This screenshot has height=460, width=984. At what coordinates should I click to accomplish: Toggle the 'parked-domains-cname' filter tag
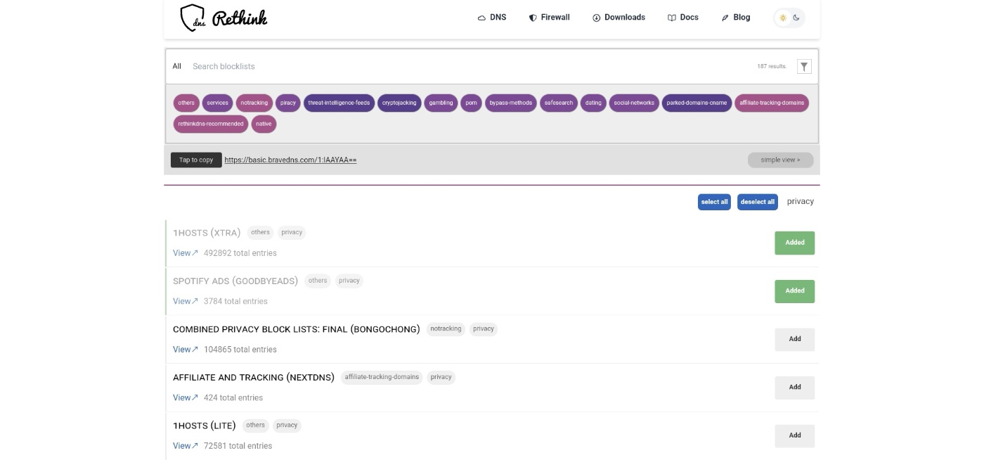coord(697,103)
